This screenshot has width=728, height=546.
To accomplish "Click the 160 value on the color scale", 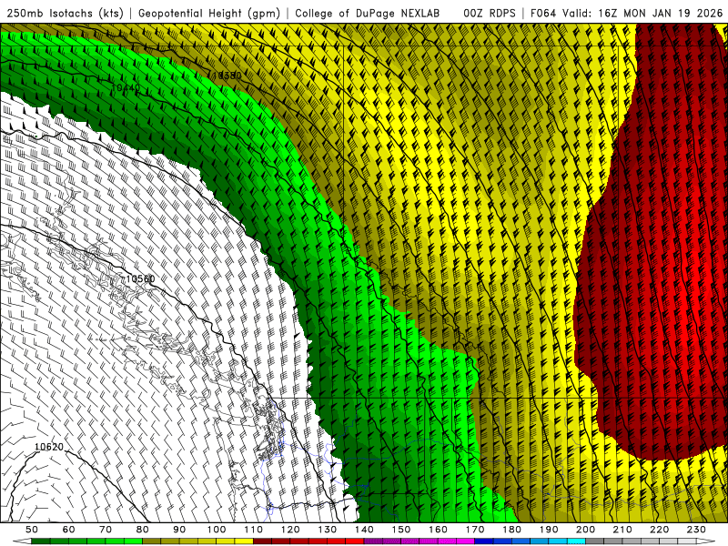I will click(438, 530).
